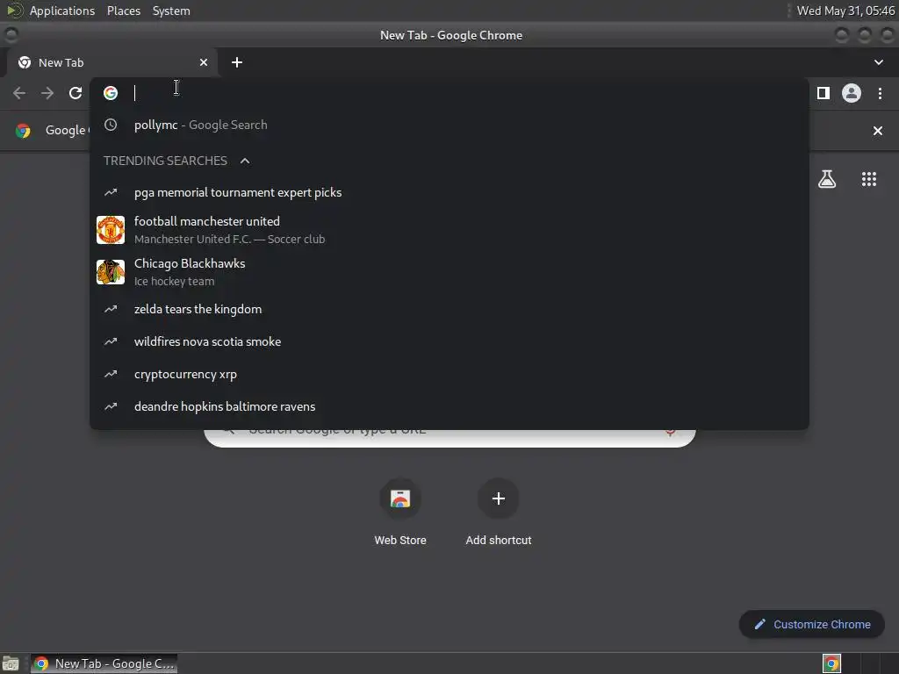Open the Google apps grid

[x=869, y=179]
